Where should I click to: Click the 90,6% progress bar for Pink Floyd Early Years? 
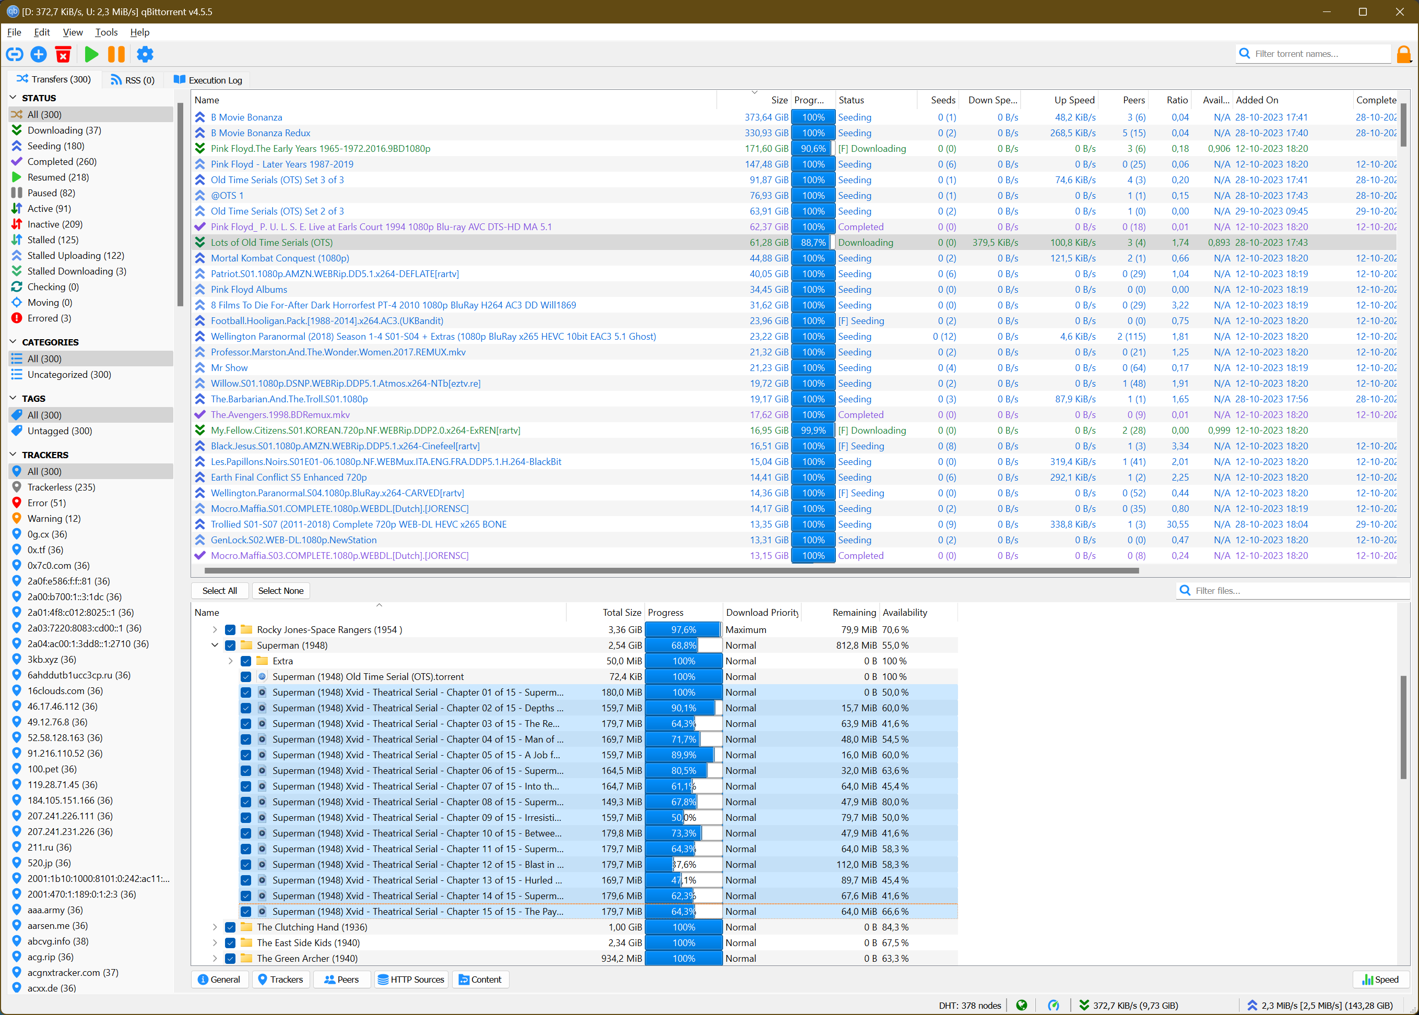[x=813, y=148]
